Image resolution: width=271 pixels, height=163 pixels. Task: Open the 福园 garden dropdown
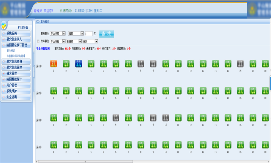76,34
